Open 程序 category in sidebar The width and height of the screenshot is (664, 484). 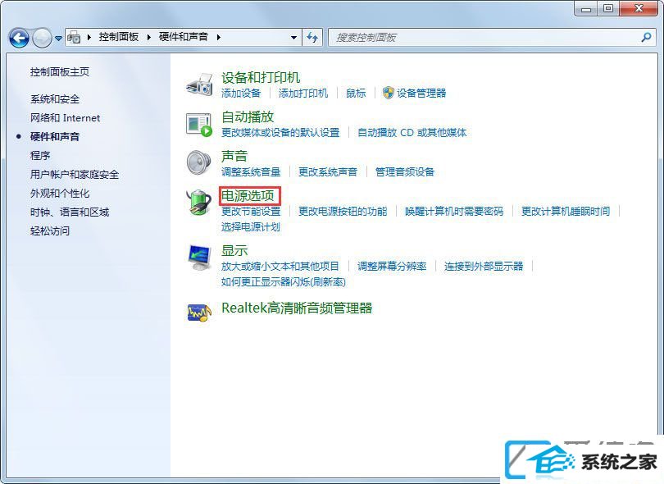click(x=40, y=156)
